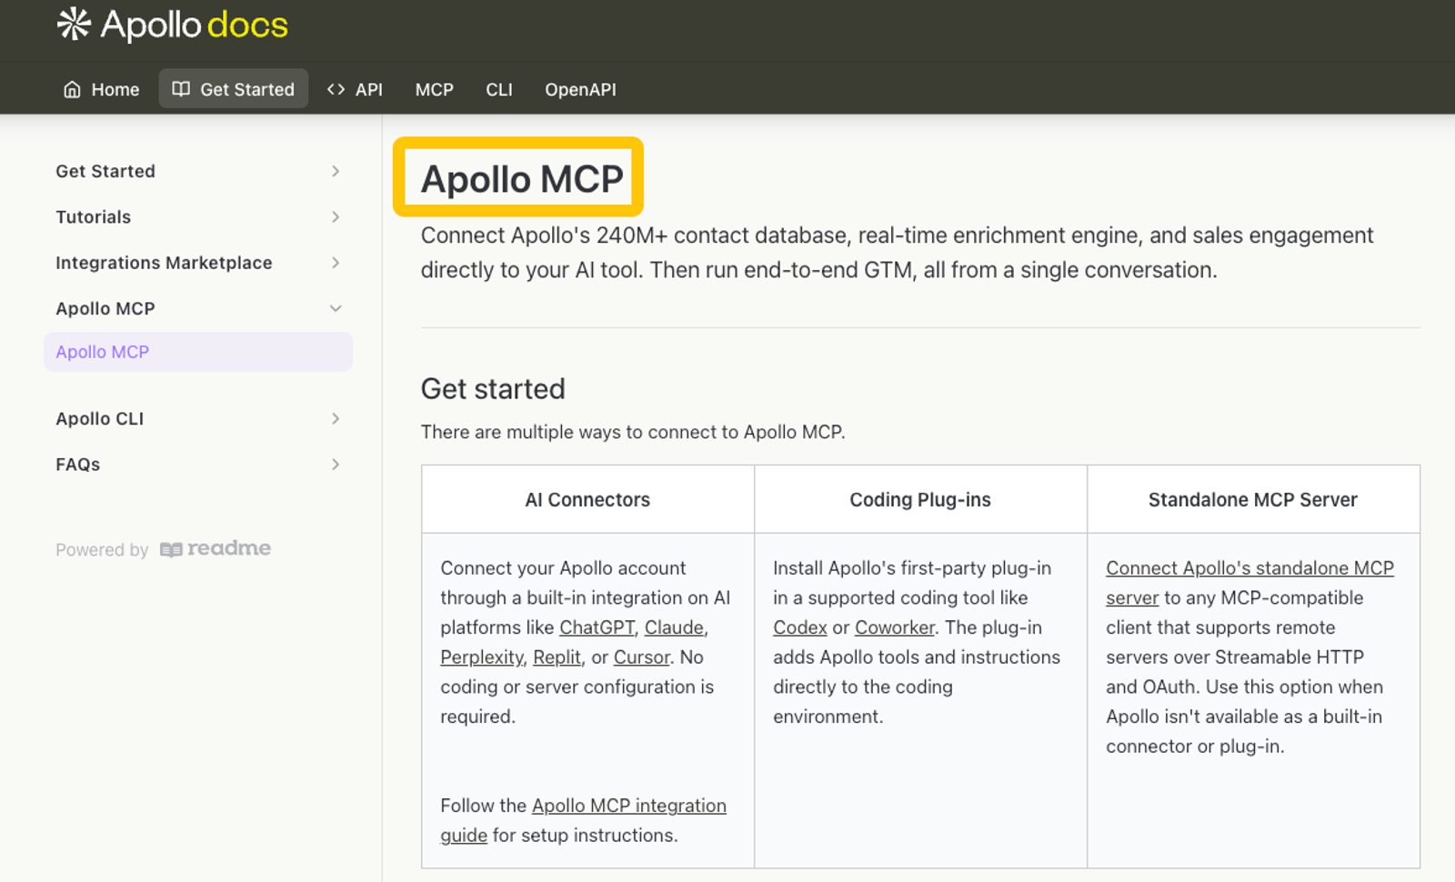Screen dimensions: 1455x882
Task: Follow the Coworker link
Action: 895,627
